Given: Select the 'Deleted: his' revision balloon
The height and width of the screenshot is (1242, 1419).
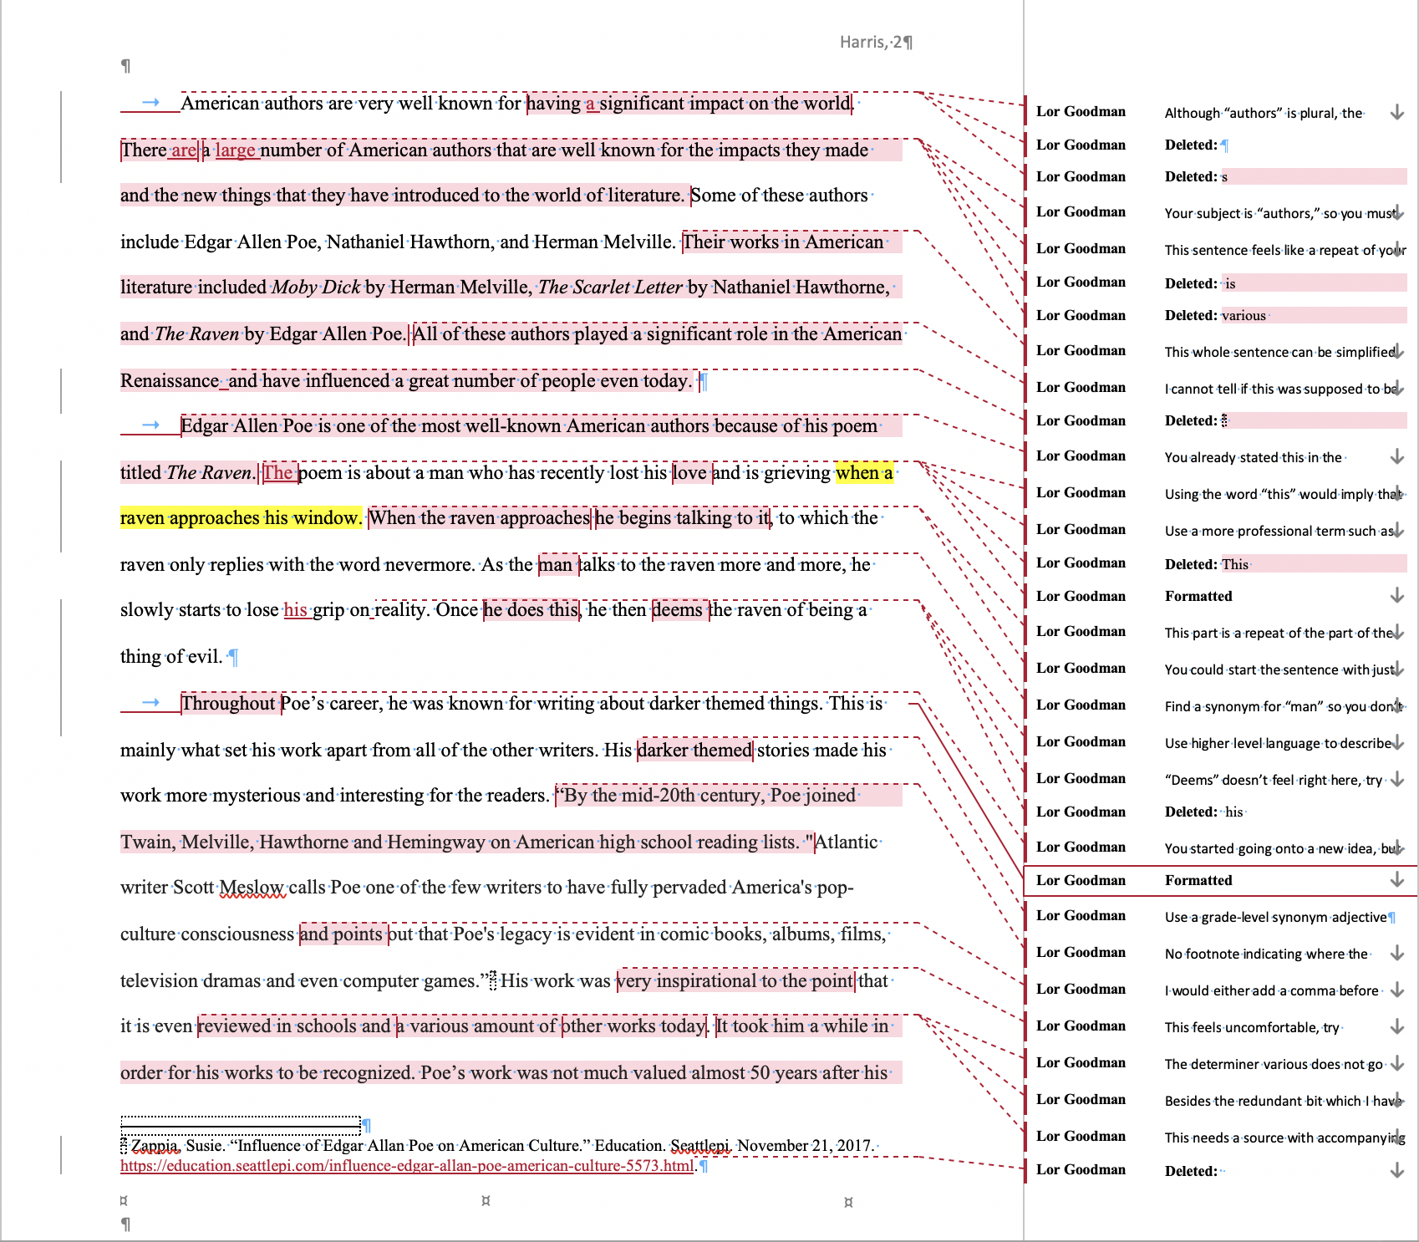Looking at the screenshot, I should point(1220,812).
